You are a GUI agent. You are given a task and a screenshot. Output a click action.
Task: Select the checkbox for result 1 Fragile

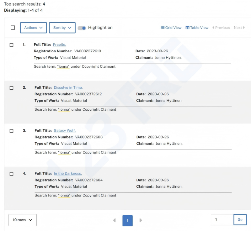(12, 45)
